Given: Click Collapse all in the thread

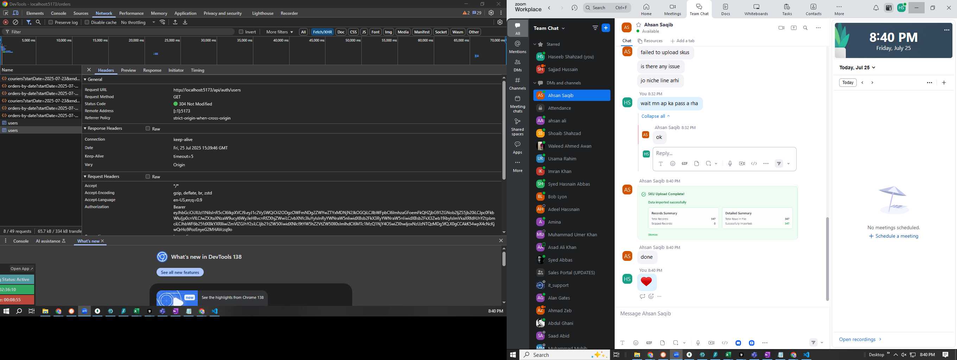Looking at the screenshot, I should pos(656,116).
